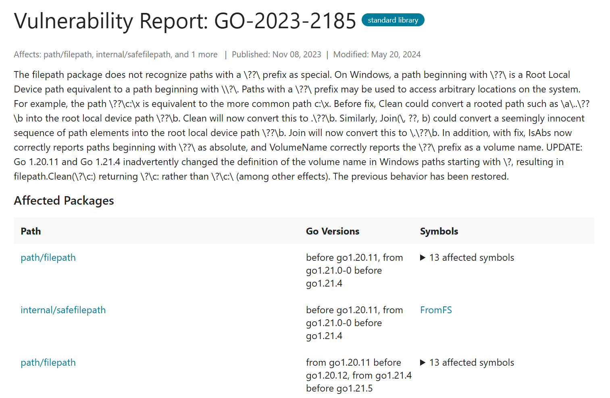Click the Go Versions column header

[x=332, y=231]
